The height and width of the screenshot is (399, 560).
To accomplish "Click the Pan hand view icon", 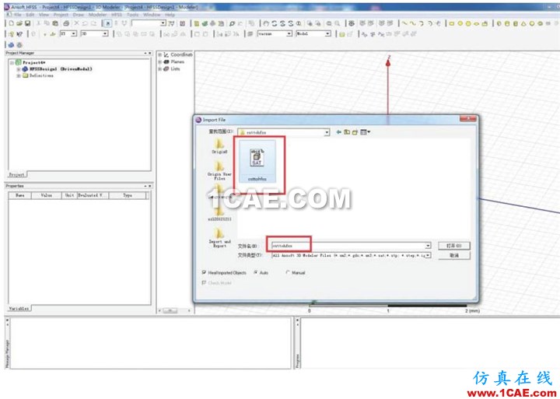I will (266, 23).
